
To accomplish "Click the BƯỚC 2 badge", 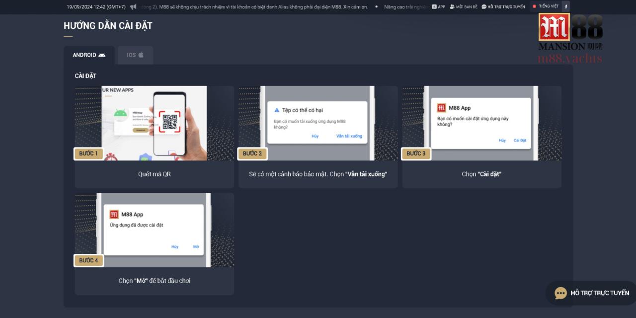I will pyautogui.click(x=252, y=154).
